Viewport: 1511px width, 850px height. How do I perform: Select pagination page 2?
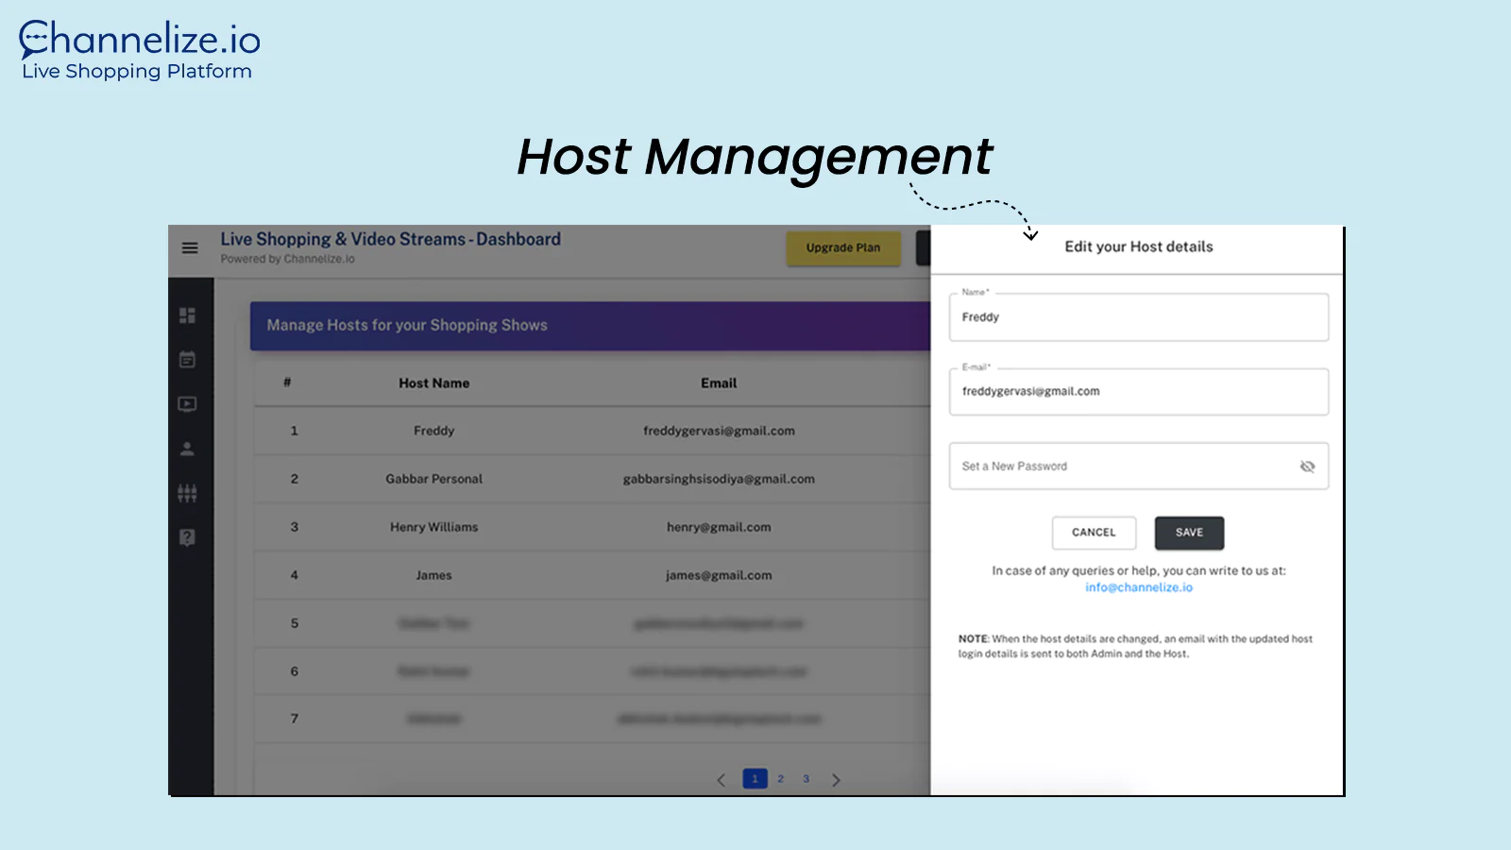tap(780, 779)
